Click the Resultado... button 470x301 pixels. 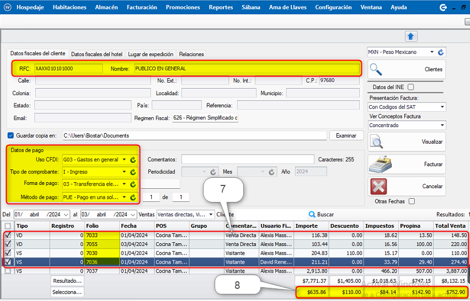click(67, 281)
